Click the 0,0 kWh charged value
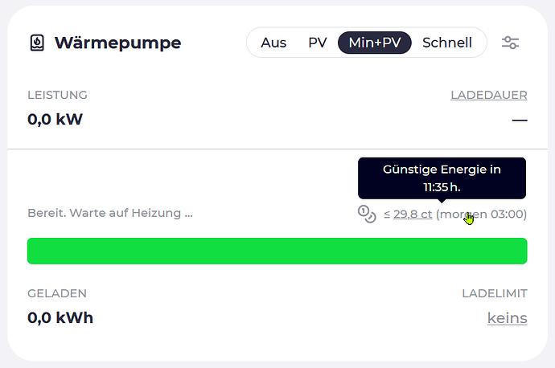This screenshot has height=368, width=555. click(60, 318)
